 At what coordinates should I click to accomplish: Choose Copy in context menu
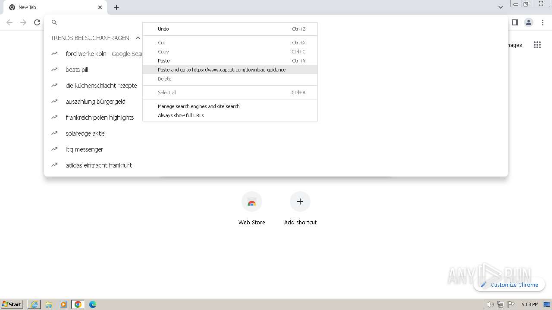click(x=230, y=52)
